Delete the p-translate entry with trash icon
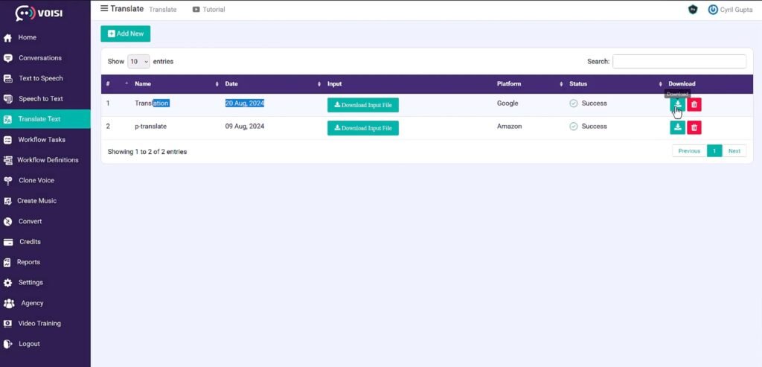Image resolution: width=762 pixels, height=367 pixels. pyautogui.click(x=694, y=128)
